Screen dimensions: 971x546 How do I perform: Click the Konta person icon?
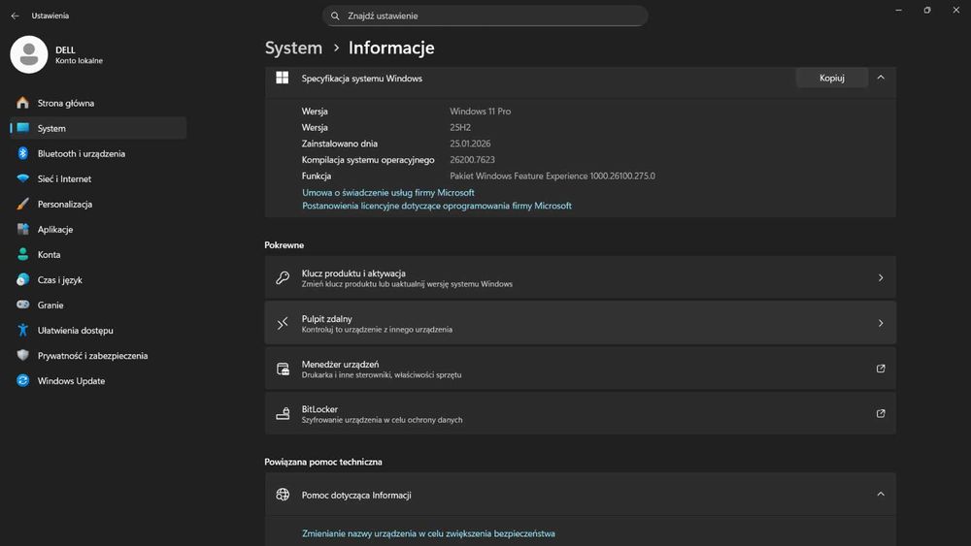pos(23,254)
